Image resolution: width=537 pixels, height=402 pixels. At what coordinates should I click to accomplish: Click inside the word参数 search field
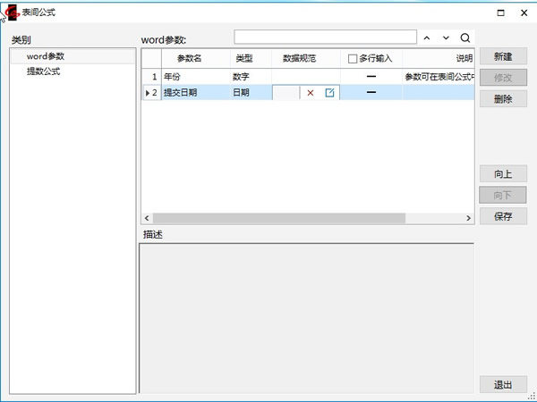[x=325, y=38]
